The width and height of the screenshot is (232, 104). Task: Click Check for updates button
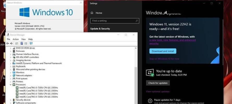click(158, 83)
